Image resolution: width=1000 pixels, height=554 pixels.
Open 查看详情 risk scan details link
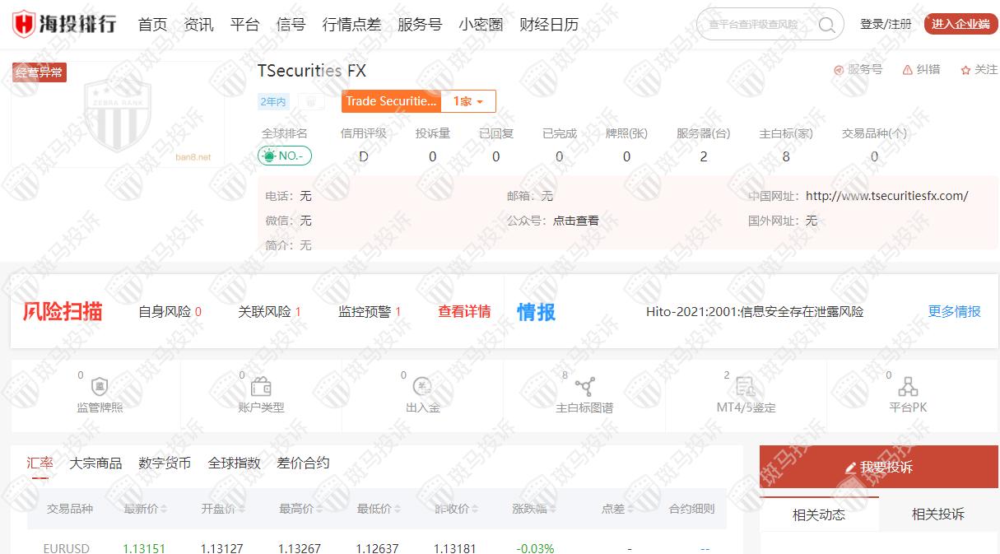pyautogui.click(x=464, y=312)
